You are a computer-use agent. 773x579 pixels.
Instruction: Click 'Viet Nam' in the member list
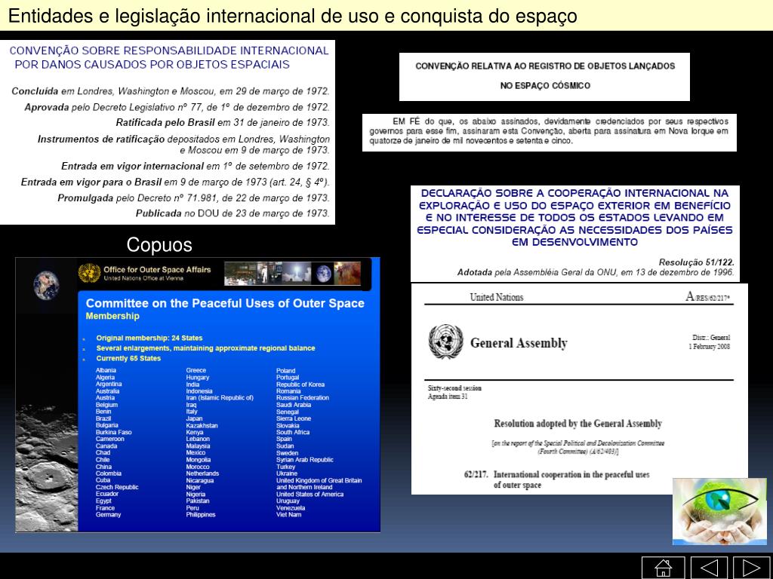[288, 514]
